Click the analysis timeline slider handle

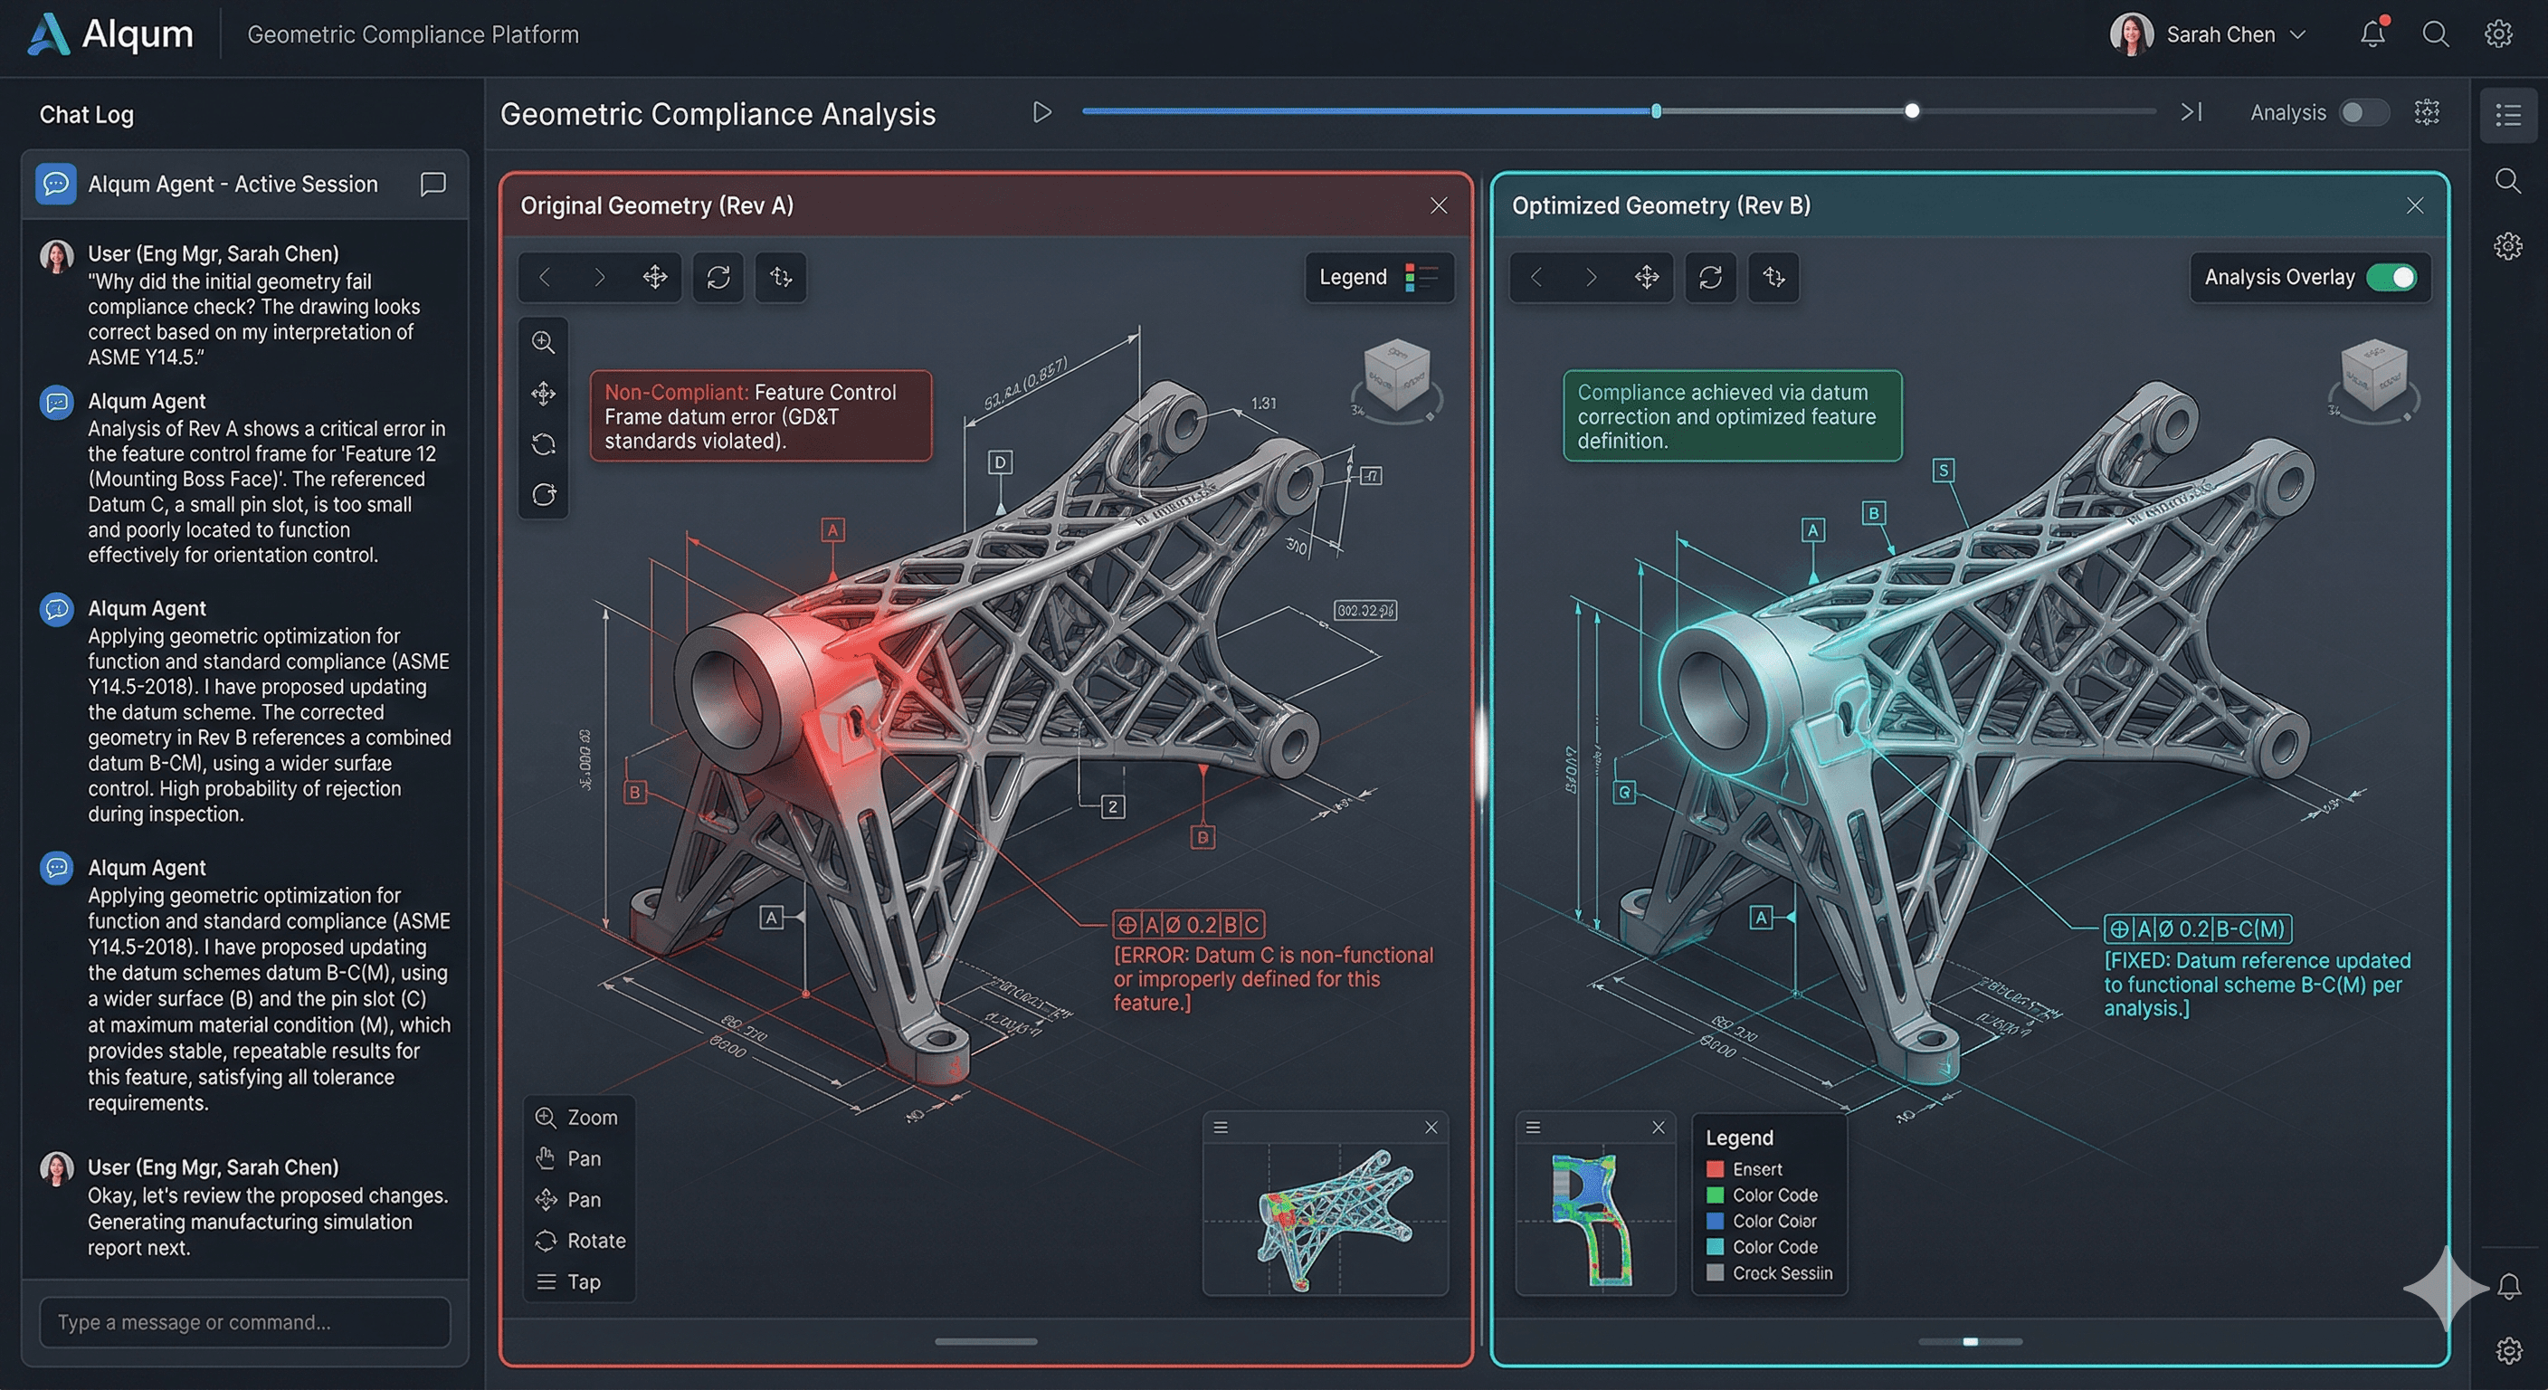1913,112
